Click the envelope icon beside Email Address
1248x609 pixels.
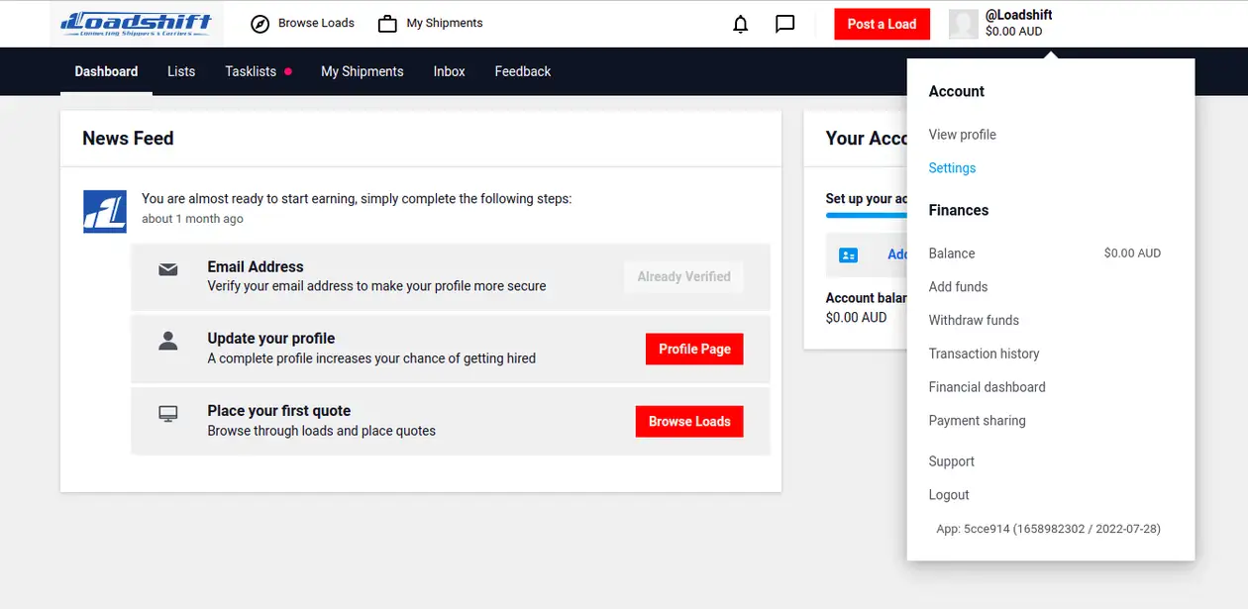(x=168, y=269)
